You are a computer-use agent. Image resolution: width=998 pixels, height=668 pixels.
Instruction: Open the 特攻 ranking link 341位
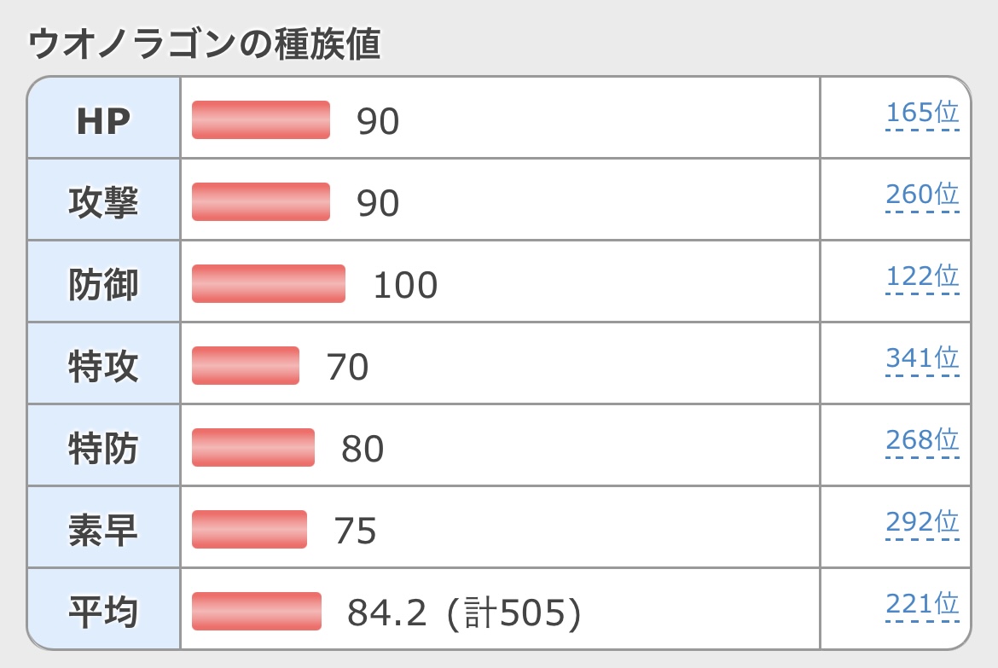[922, 359]
